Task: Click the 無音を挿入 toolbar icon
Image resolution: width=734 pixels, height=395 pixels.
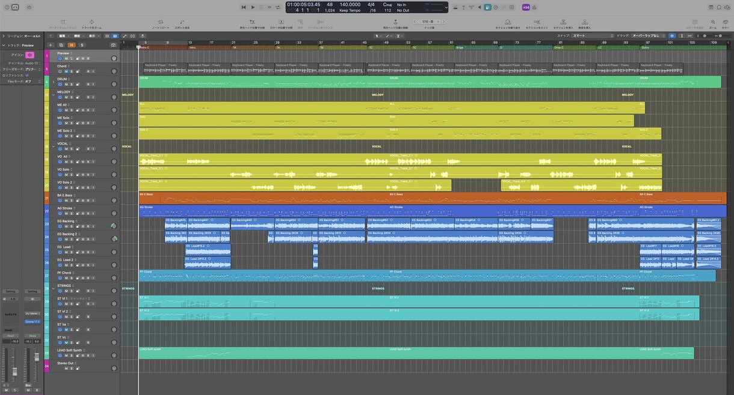Action: [x=584, y=24]
